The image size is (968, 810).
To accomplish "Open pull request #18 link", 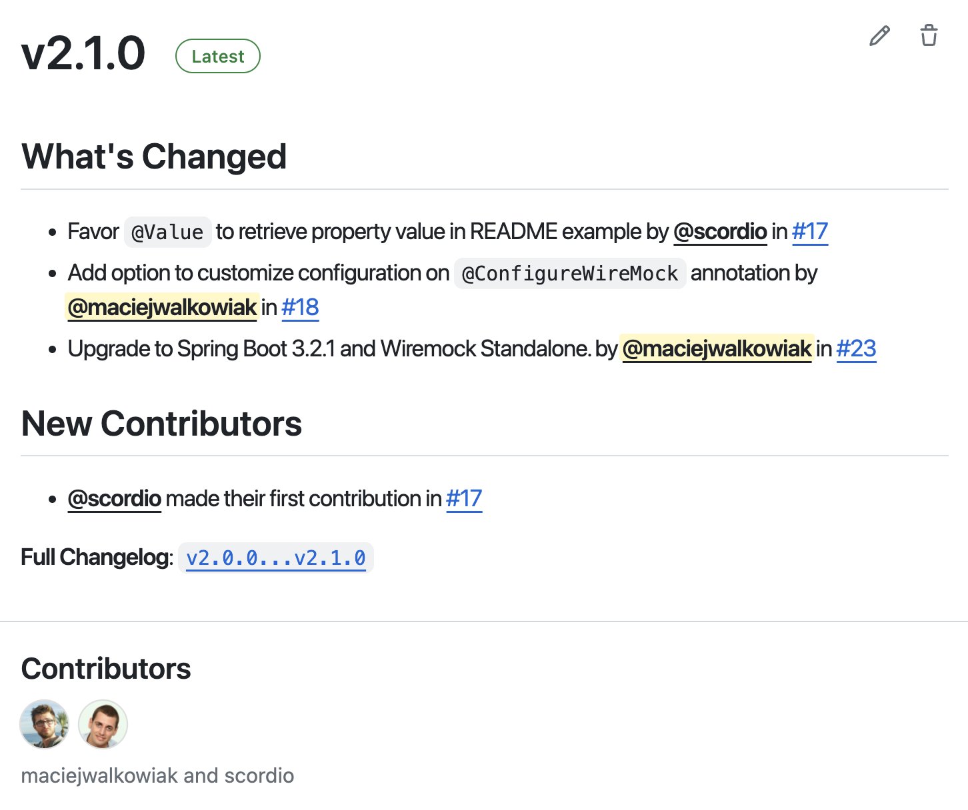I will (300, 308).
